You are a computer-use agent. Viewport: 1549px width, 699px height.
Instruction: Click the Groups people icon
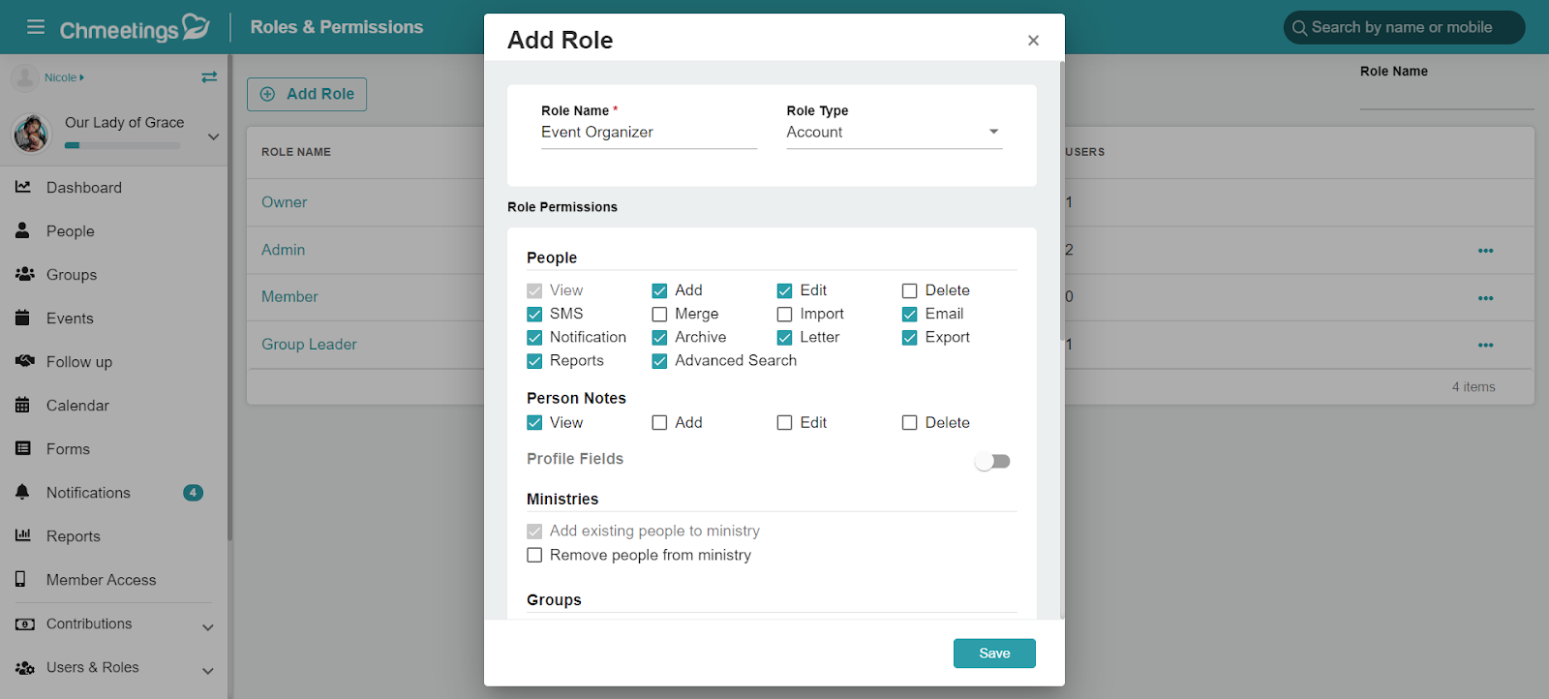coord(24,274)
